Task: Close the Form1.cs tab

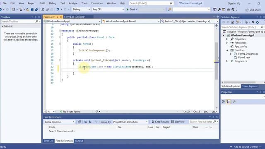Action: point(61,17)
